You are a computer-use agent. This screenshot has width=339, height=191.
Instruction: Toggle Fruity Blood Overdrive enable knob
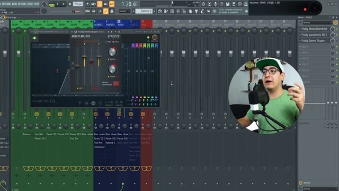[333, 29]
